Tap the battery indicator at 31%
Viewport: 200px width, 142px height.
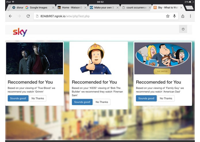pos(189,2)
